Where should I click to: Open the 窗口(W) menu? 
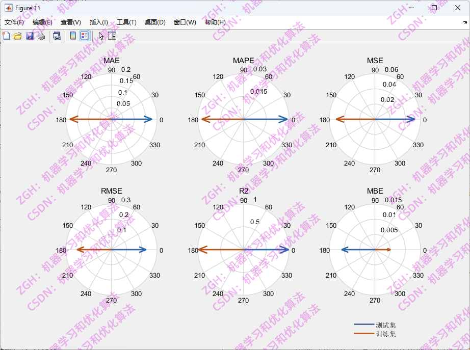(185, 22)
